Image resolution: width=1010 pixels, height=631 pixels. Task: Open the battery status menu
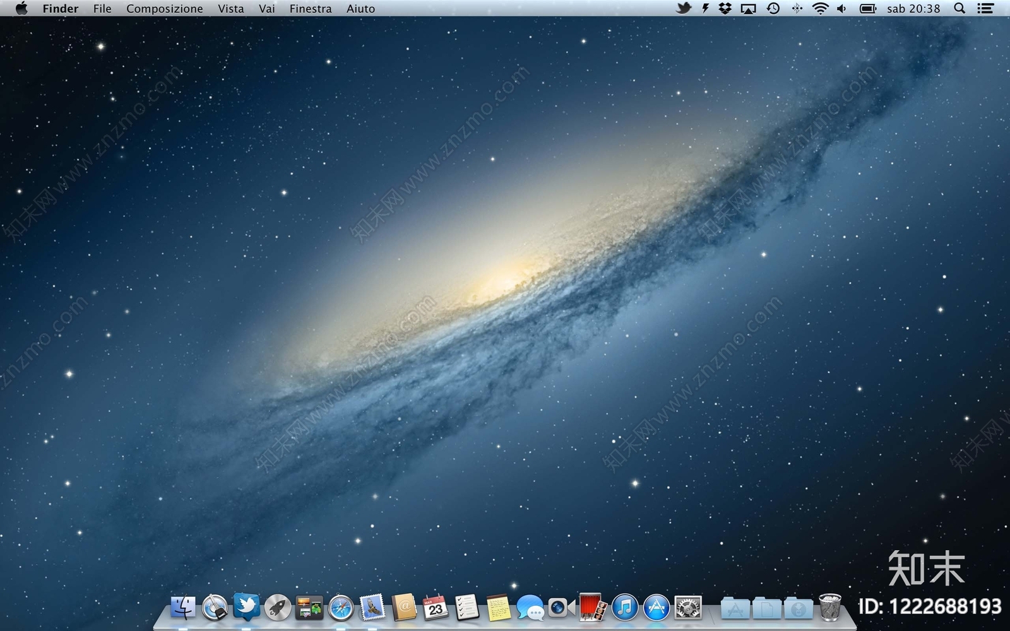(868, 8)
